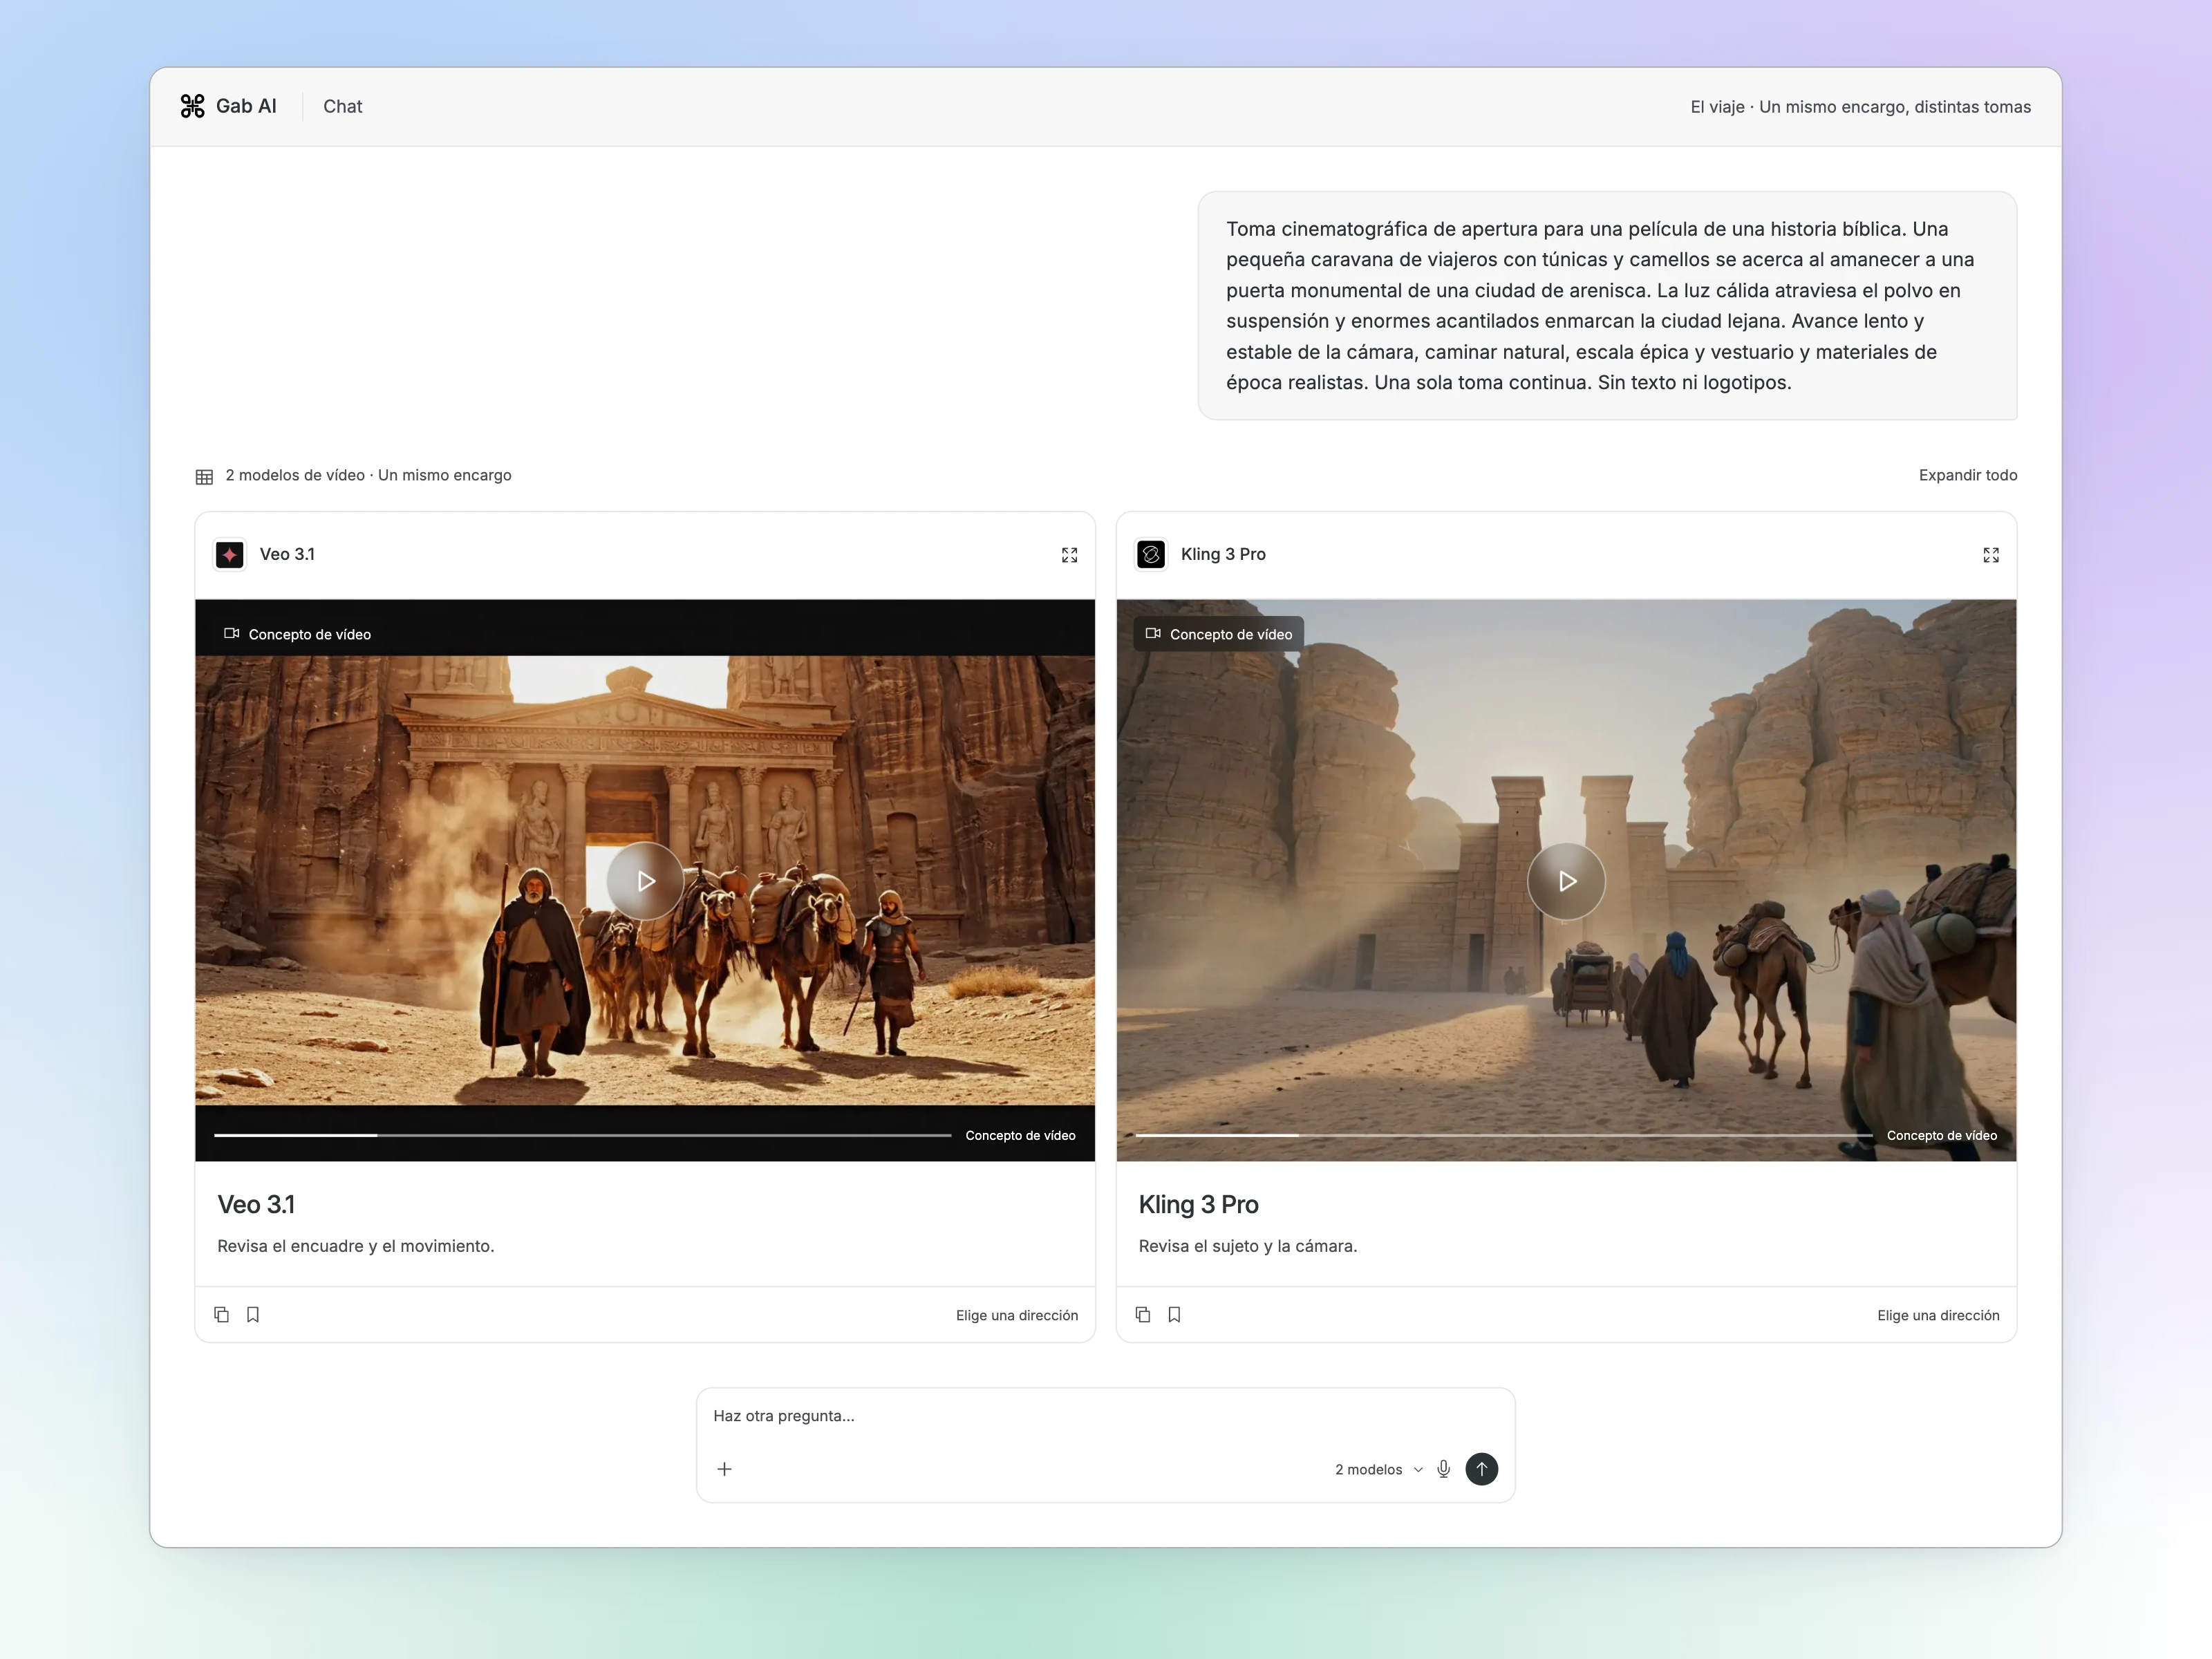Click the microphone voice input icon
This screenshot has height=1659, width=2212.
point(1443,1469)
